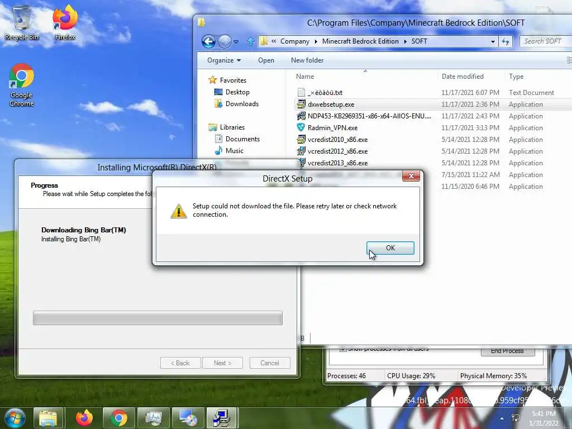Click the Radmin_VPN.exe shield icon
The width and height of the screenshot is (572, 429).
(x=301, y=127)
